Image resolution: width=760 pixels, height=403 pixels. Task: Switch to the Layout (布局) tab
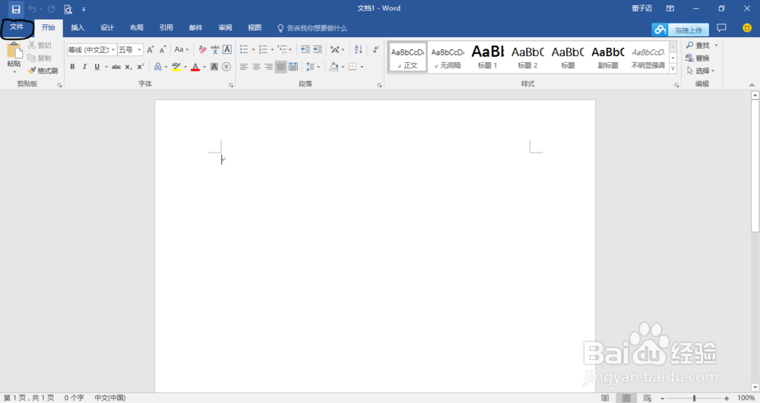click(x=137, y=27)
